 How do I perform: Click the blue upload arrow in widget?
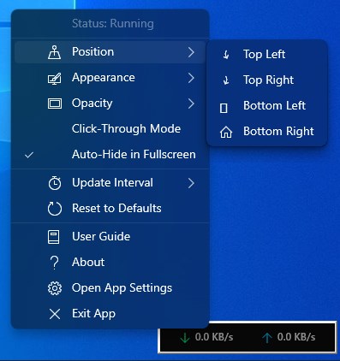coord(267,338)
